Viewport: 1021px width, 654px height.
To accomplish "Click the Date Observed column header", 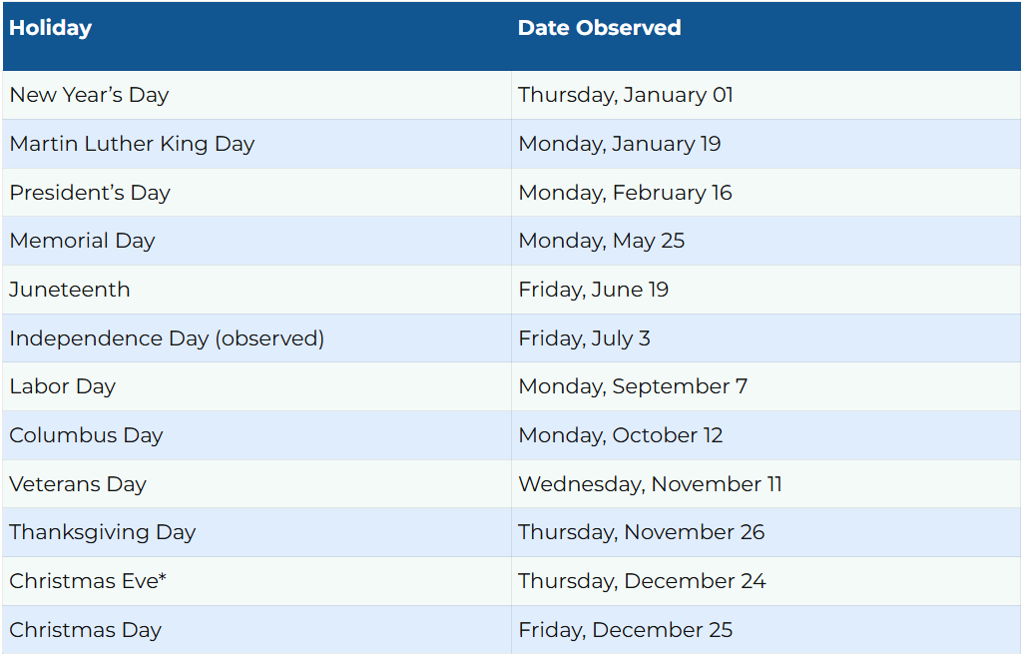I will point(599,29).
